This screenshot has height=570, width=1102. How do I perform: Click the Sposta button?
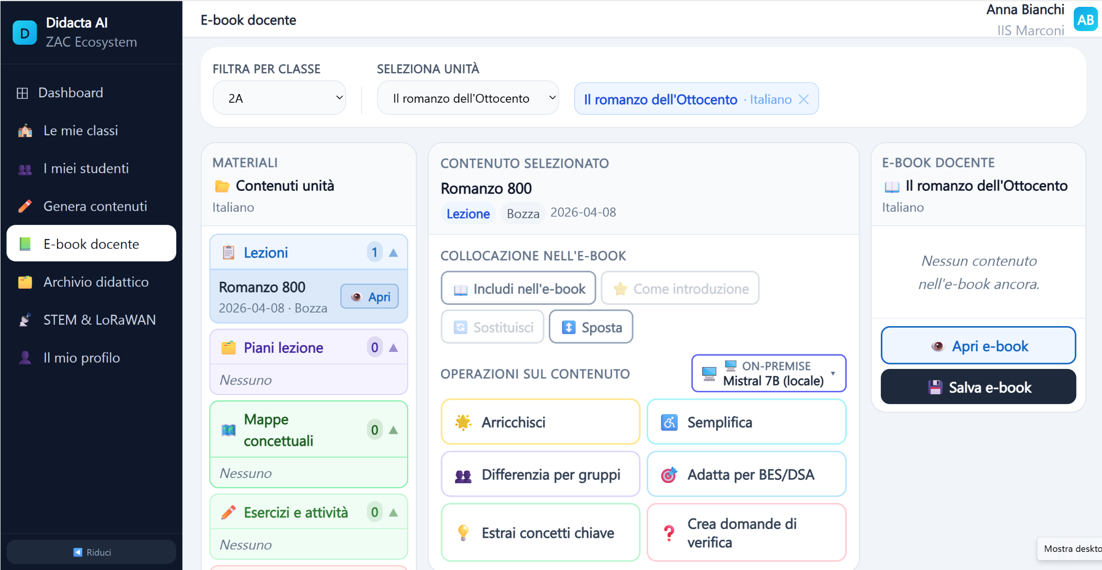[591, 327]
